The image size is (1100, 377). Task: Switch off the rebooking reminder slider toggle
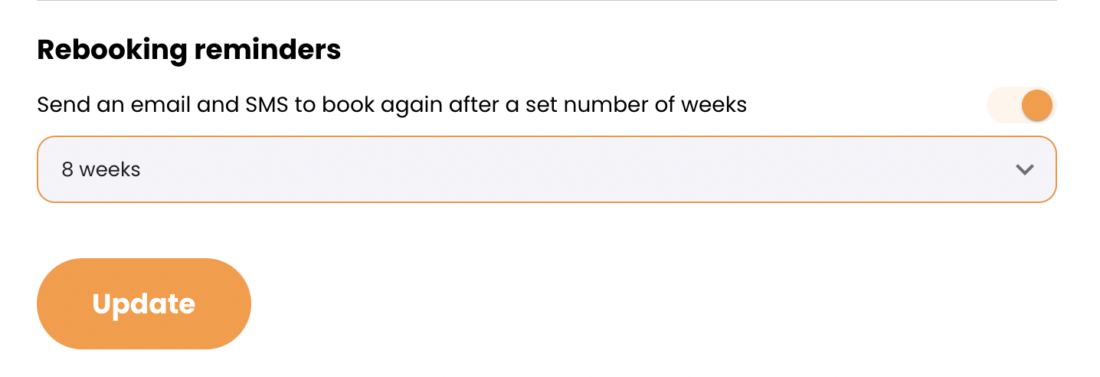coord(1022,105)
